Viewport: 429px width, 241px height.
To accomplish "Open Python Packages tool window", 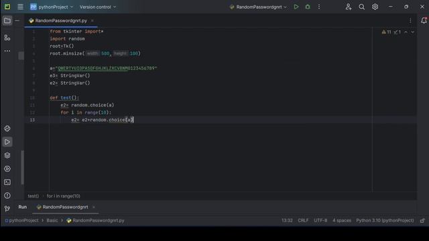I will (x=7, y=129).
